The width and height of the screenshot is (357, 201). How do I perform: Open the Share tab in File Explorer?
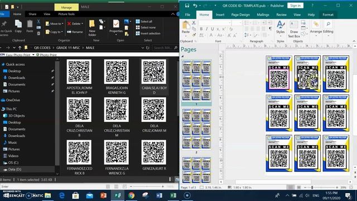point(32,14)
